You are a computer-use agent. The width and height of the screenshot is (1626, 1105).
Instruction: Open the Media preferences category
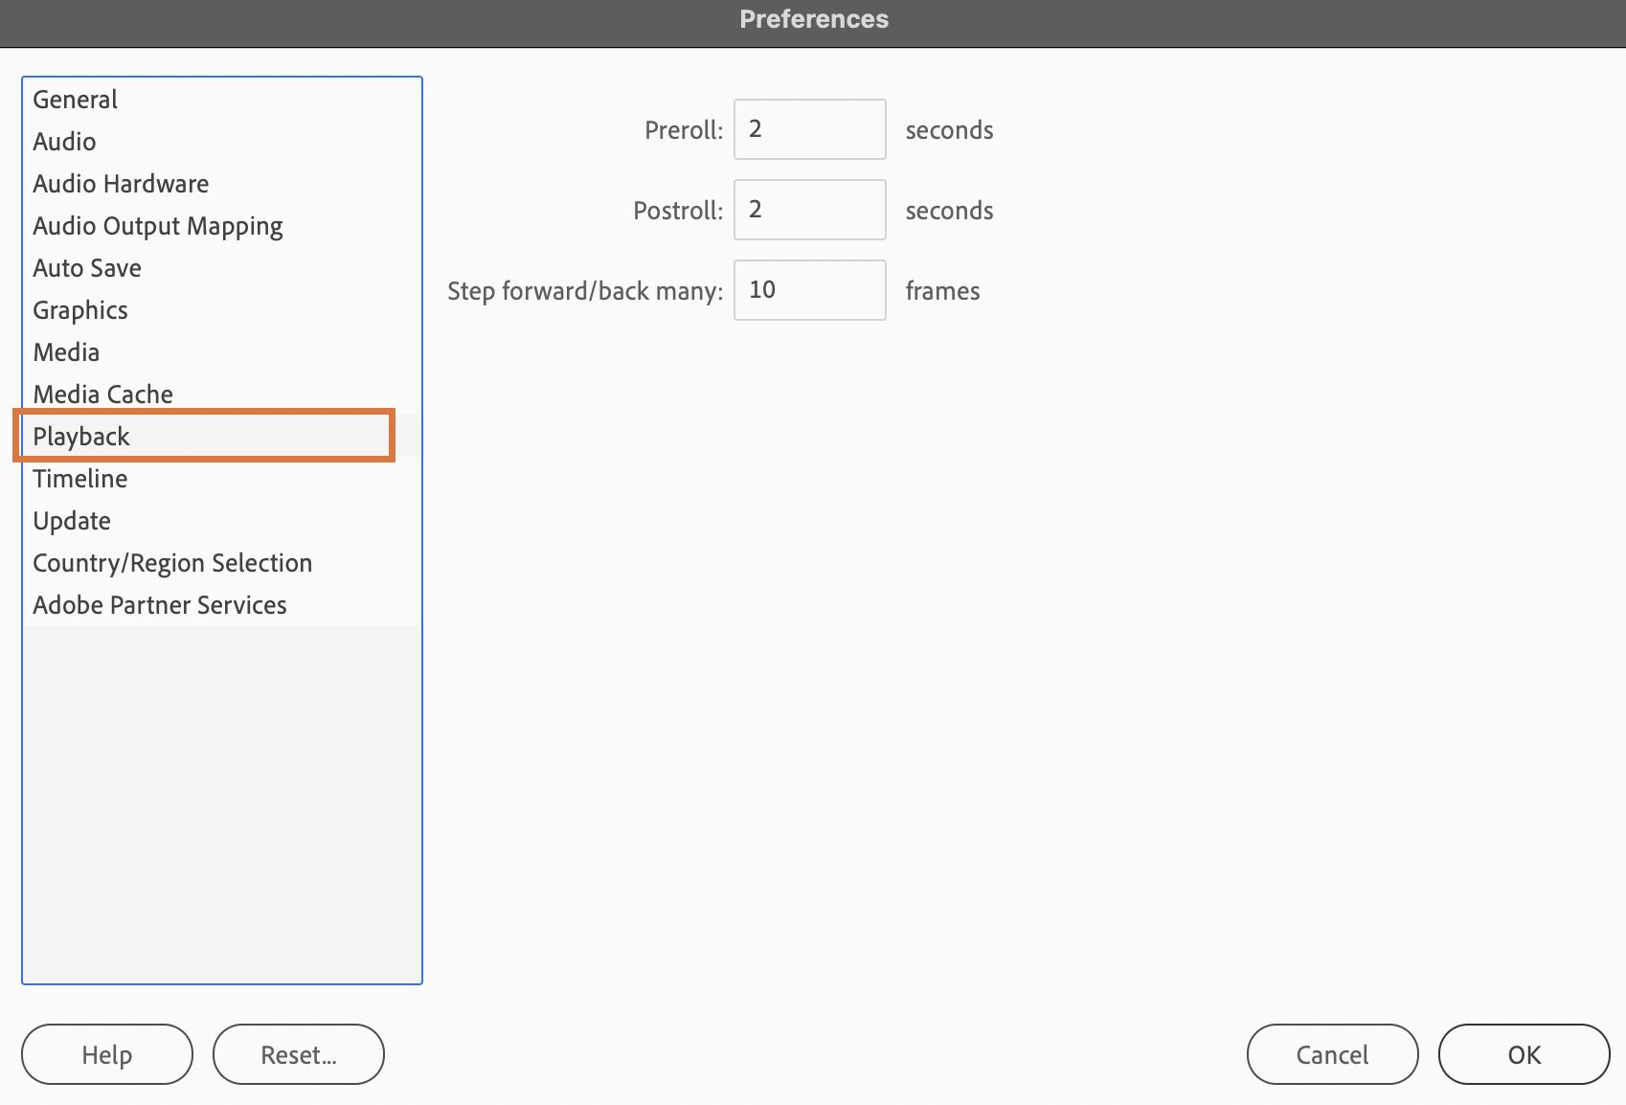click(x=66, y=352)
